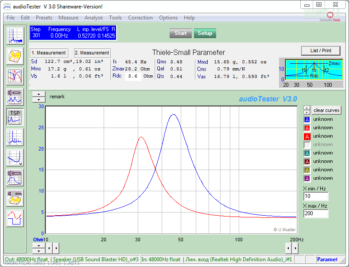This screenshot has width=349, height=267.
Task: Open the red and blue curves measurement tool
Action: (x=15, y=77)
